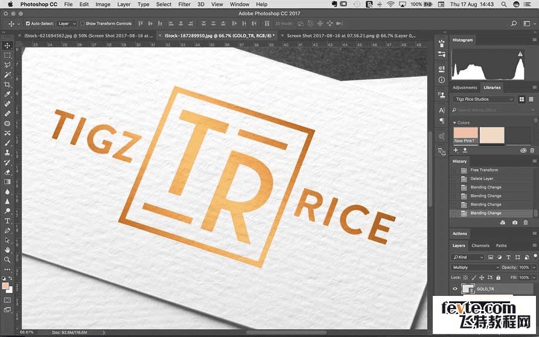Screen dimensions: 539x337
Task: Swap foreground and background colors
Action: 10,278
